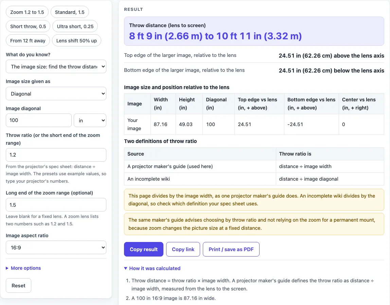Apply the Lens shift 50% up preset
The height and width of the screenshot is (305, 390).
pos(77,40)
